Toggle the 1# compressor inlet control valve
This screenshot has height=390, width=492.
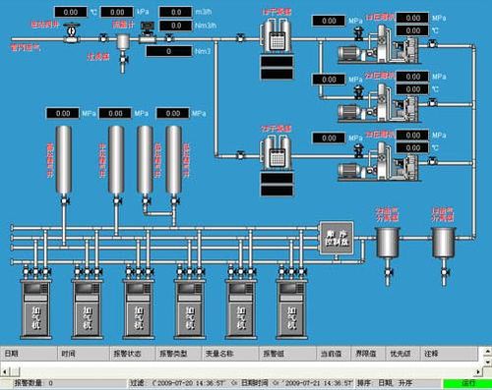pyautogui.click(x=358, y=34)
